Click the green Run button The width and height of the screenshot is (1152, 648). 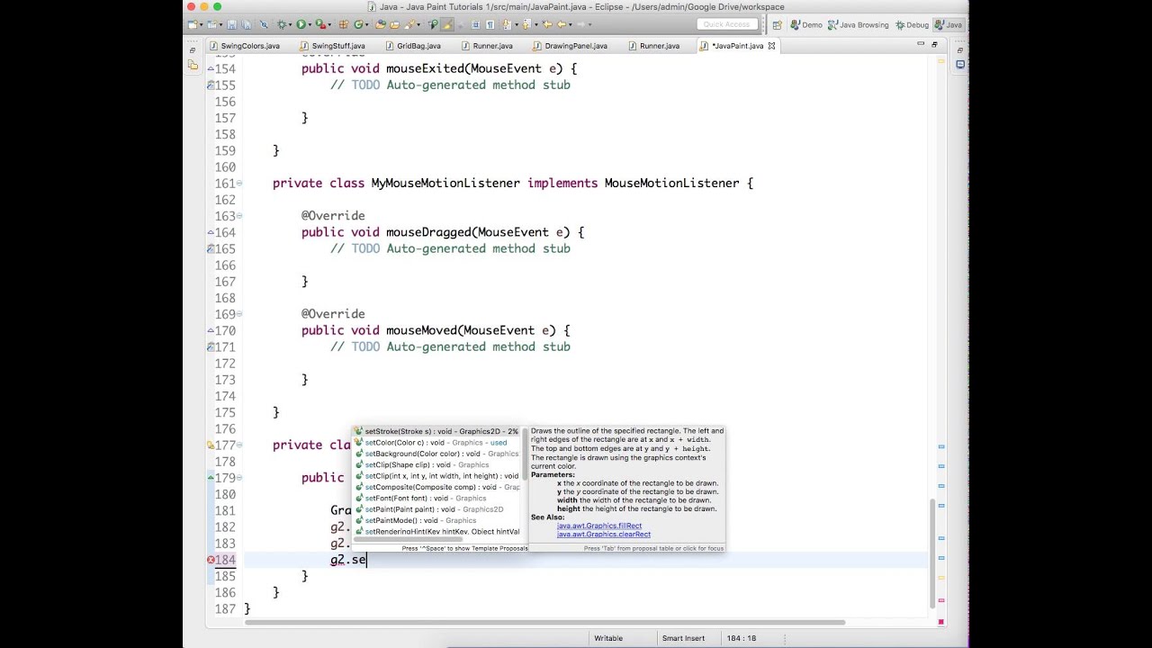(x=301, y=24)
